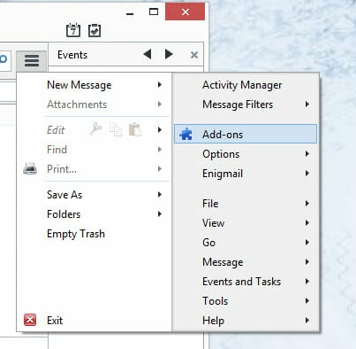The height and width of the screenshot is (349, 356).
Task: Open the Tasks tab icon
Action: click(95, 30)
